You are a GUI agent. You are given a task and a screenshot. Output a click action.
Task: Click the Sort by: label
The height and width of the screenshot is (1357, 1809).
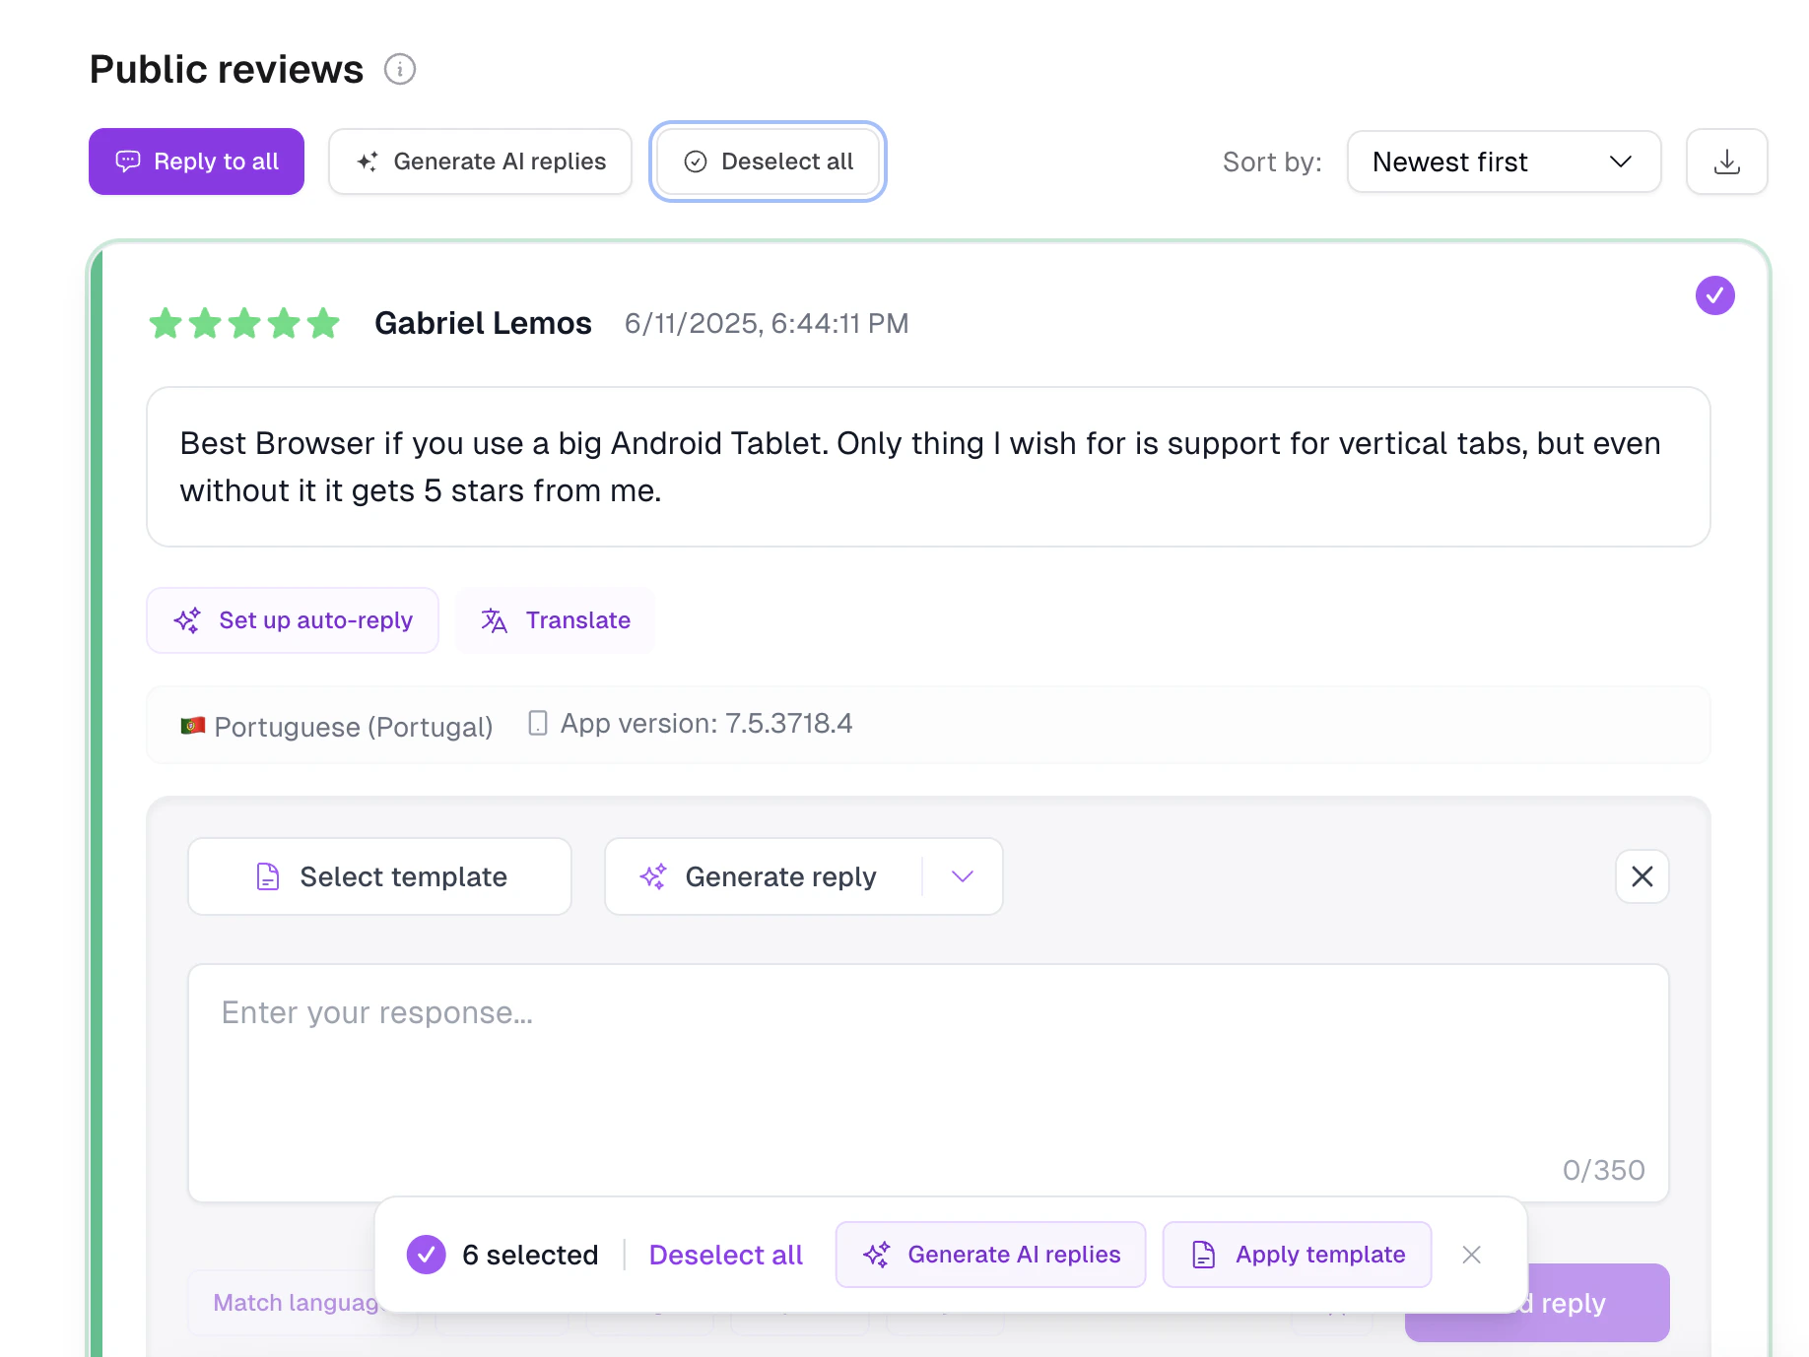1272,162
